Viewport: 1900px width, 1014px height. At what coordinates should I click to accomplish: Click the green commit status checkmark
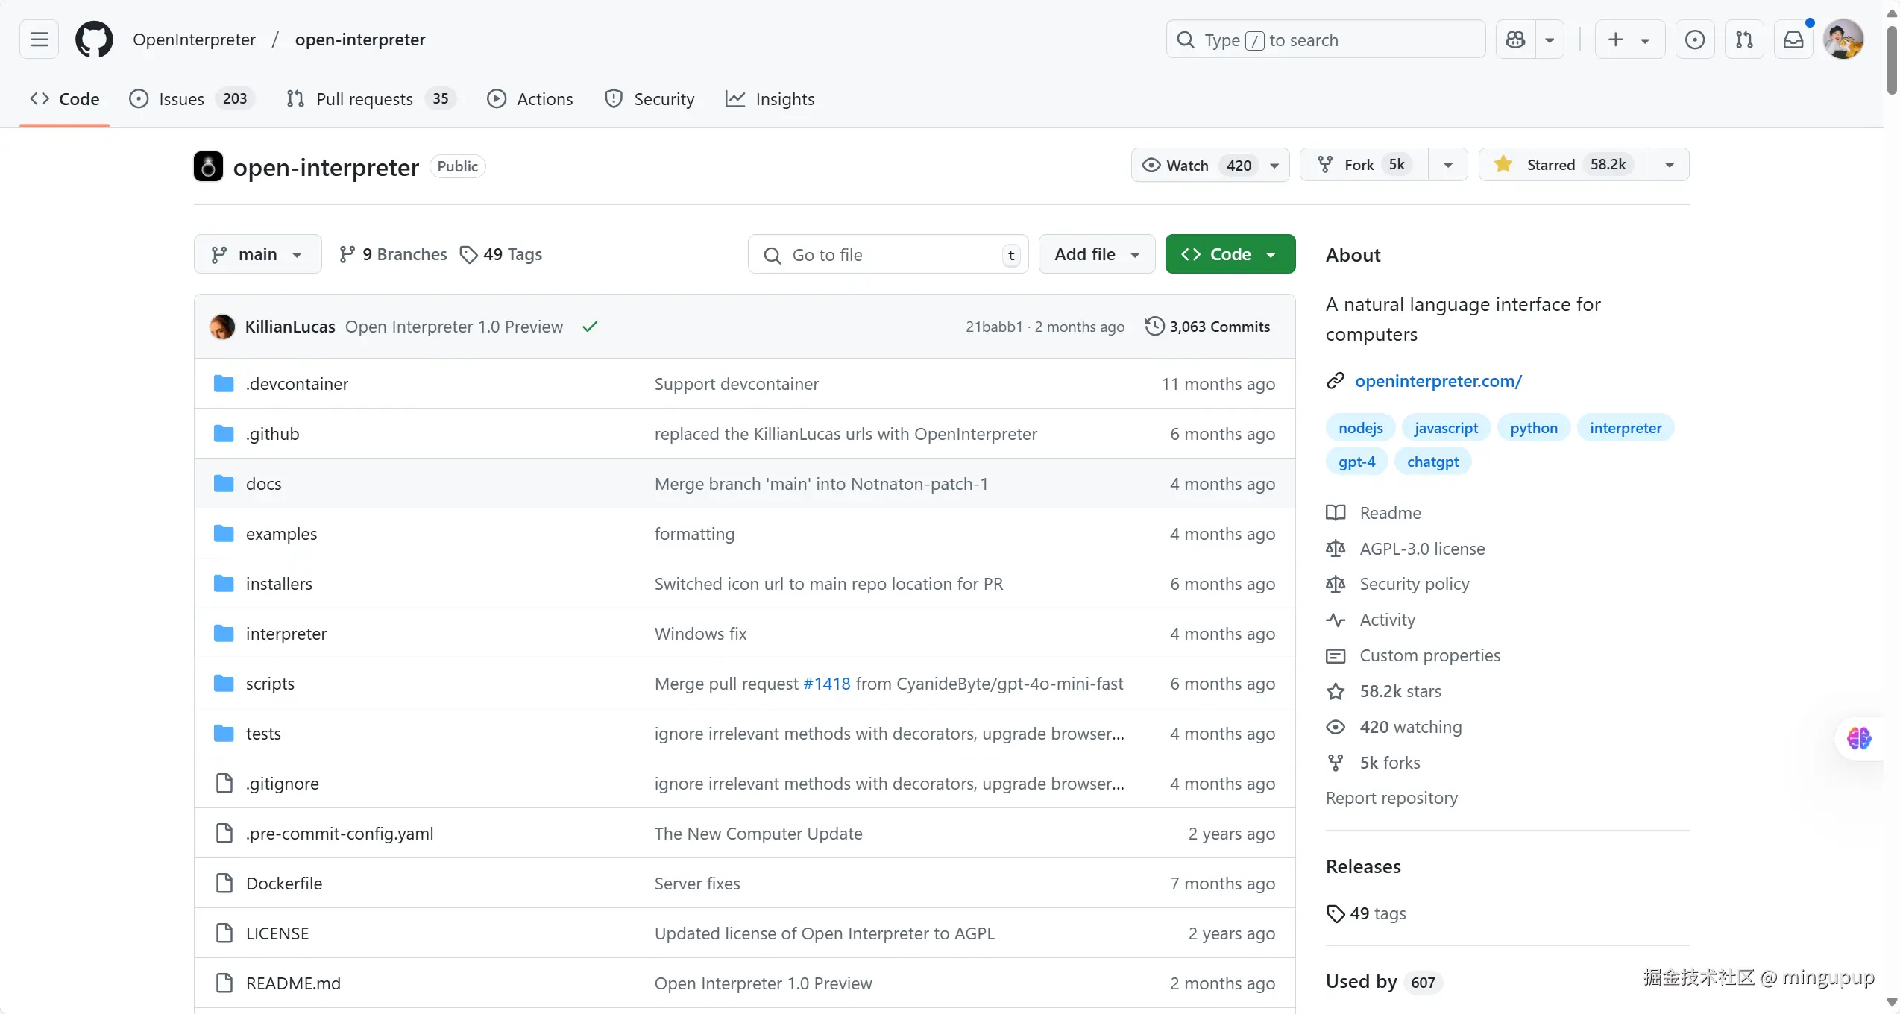[590, 327]
